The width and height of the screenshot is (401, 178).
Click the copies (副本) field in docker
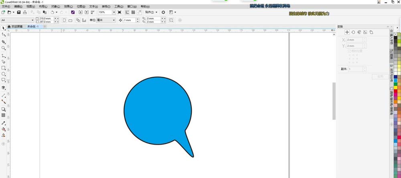pos(355,69)
